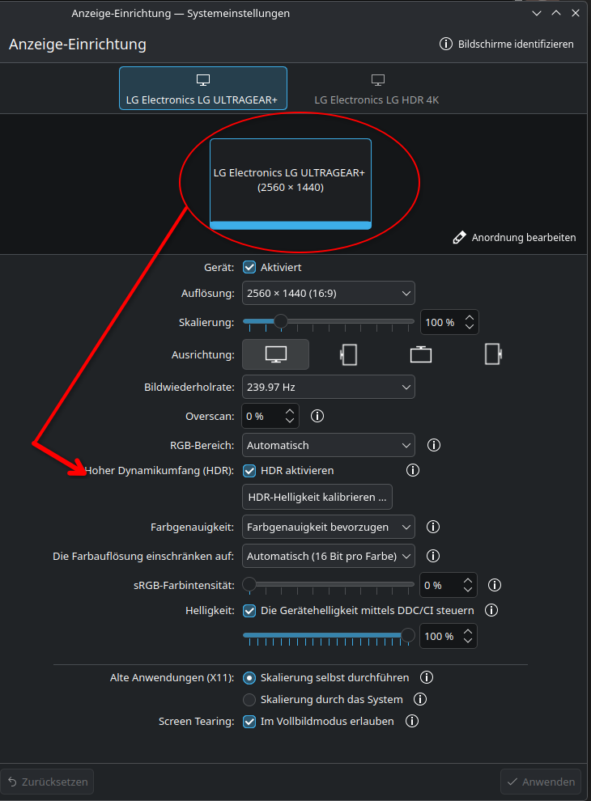Click monitor icon on LG ULTRAGEAR+ tab

click(203, 80)
